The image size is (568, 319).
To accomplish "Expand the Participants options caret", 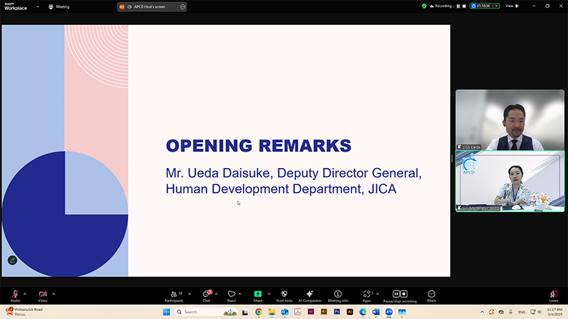I will point(190,293).
